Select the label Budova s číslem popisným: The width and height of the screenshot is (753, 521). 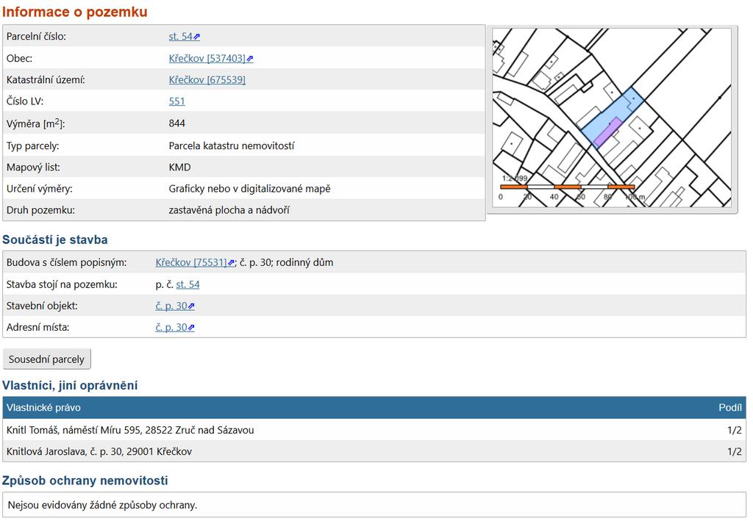point(66,262)
